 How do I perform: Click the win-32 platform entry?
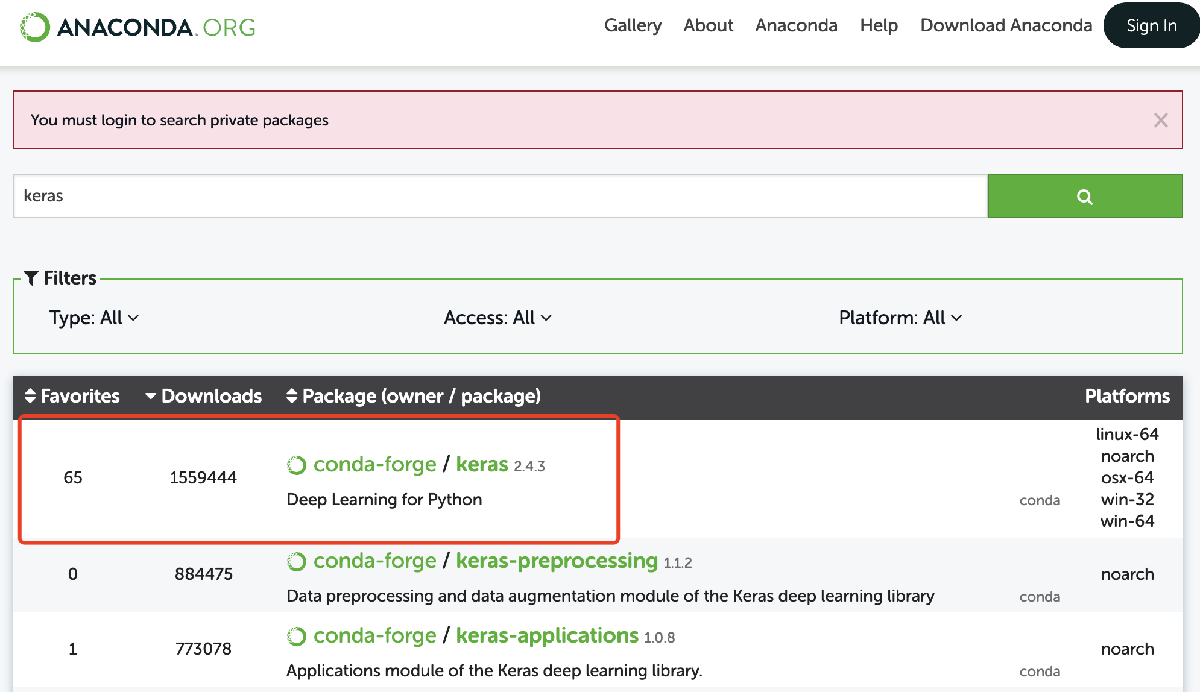[1127, 500]
